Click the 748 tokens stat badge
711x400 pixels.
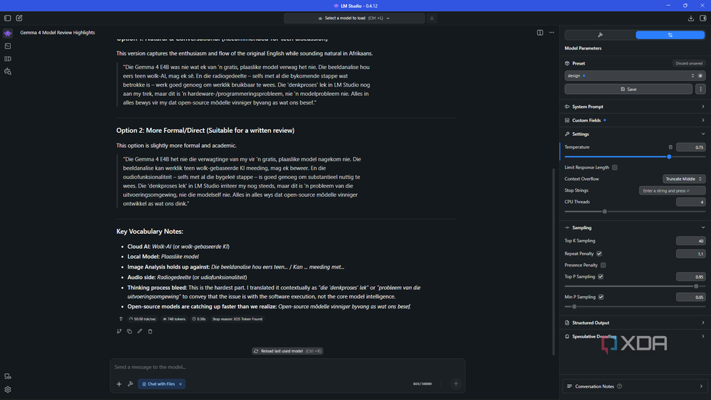tap(174, 319)
